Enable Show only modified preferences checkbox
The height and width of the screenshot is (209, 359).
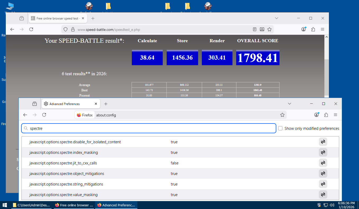tap(280, 129)
